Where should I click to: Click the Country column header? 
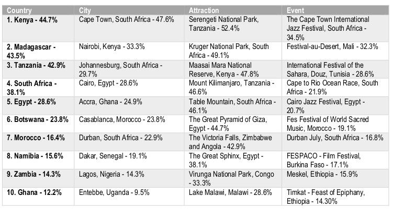[x=19, y=10]
